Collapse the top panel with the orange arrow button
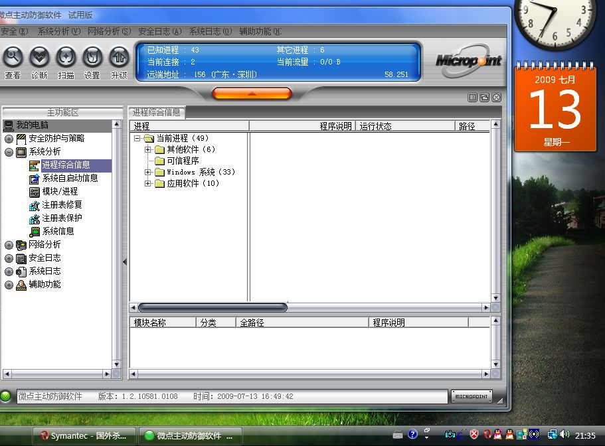605x446 pixels. (x=252, y=94)
